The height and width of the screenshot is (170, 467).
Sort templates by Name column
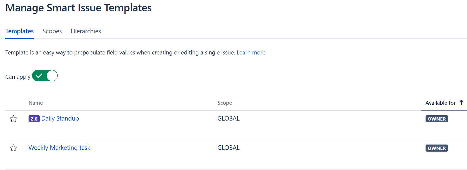coord(36,103)
